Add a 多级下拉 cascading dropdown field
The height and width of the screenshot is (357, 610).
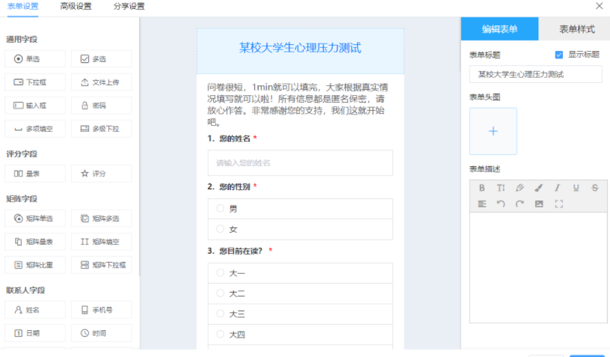(x=102, y=129)
